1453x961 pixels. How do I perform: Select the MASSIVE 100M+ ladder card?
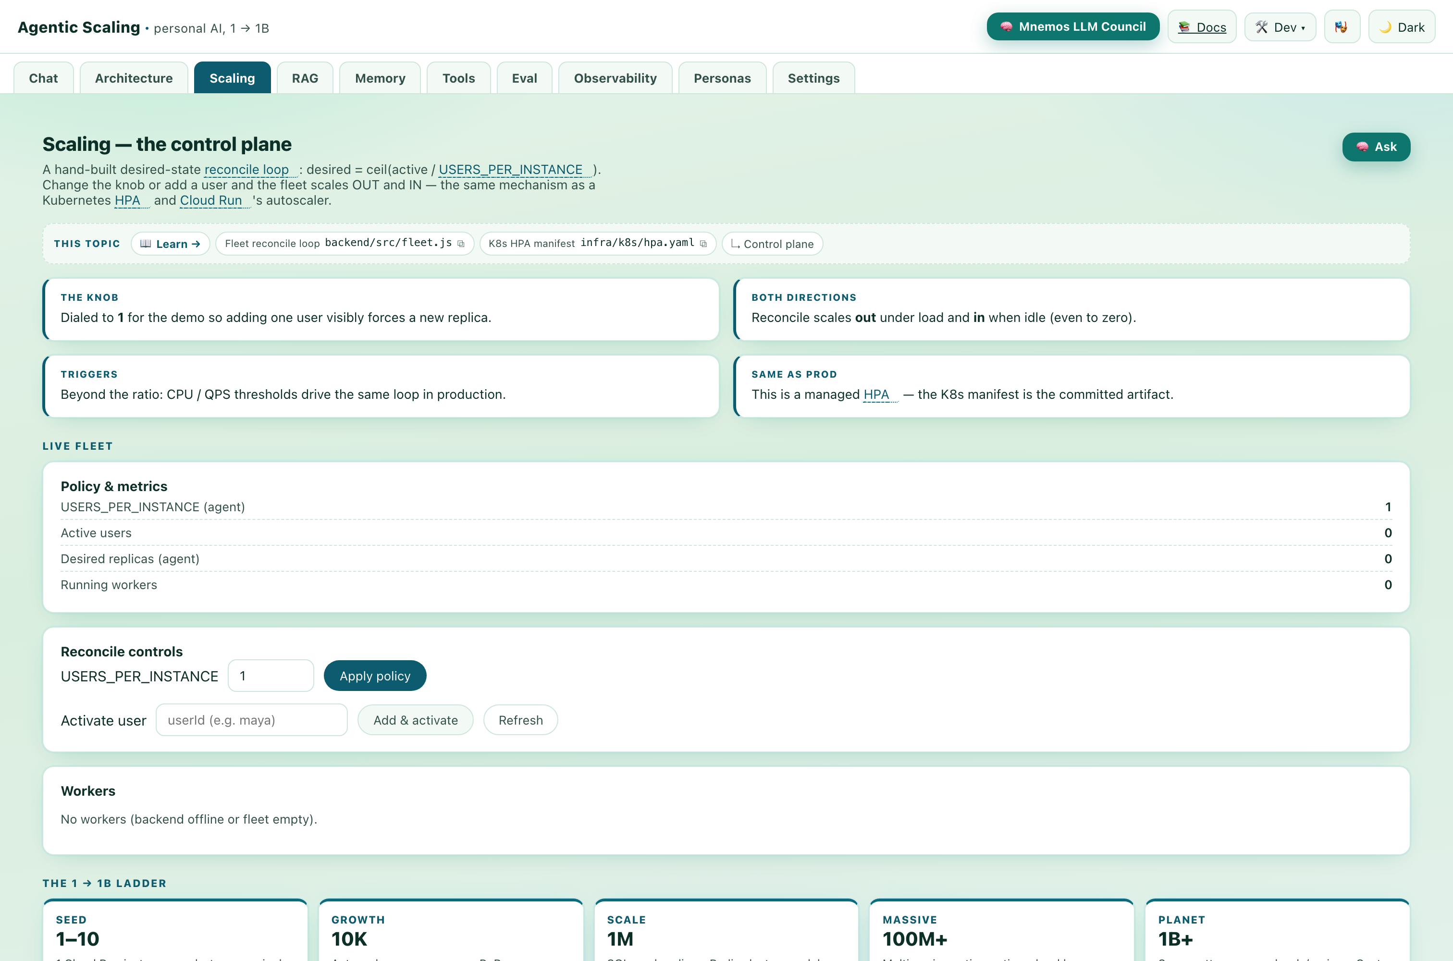(x=1002, y=930)
